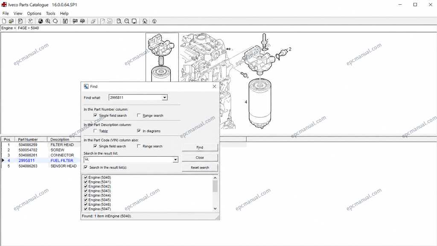Viewport: 437px width, 246px height.
Task: Click the round clock-like icon ending the toolbar
Action: coord(154,21)
